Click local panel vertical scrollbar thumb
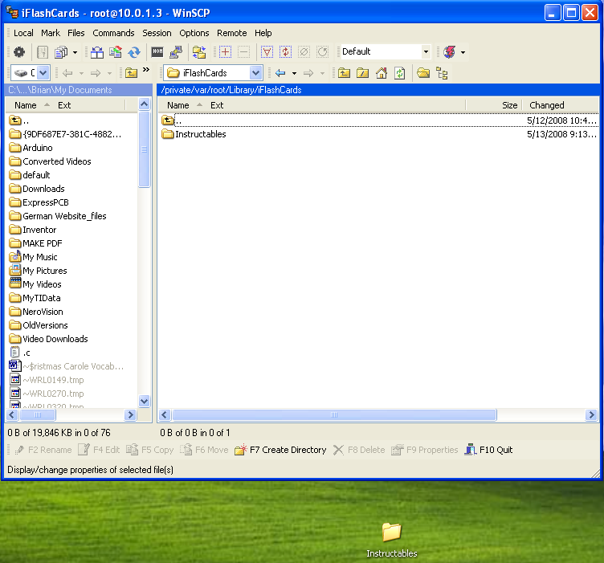Viewport: 604px width, 563px height. pyautogui.click(x=144, y=149)
